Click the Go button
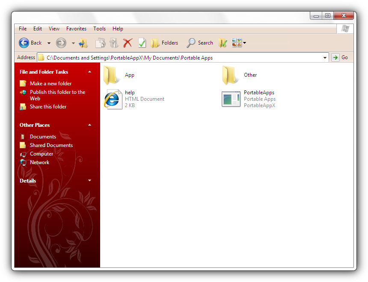 [340, 57]
